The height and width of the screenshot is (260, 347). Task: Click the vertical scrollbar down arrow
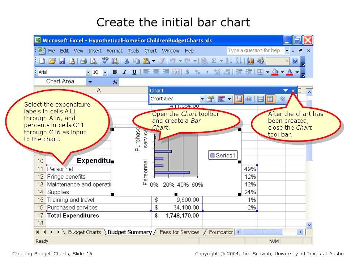point(309,225)
